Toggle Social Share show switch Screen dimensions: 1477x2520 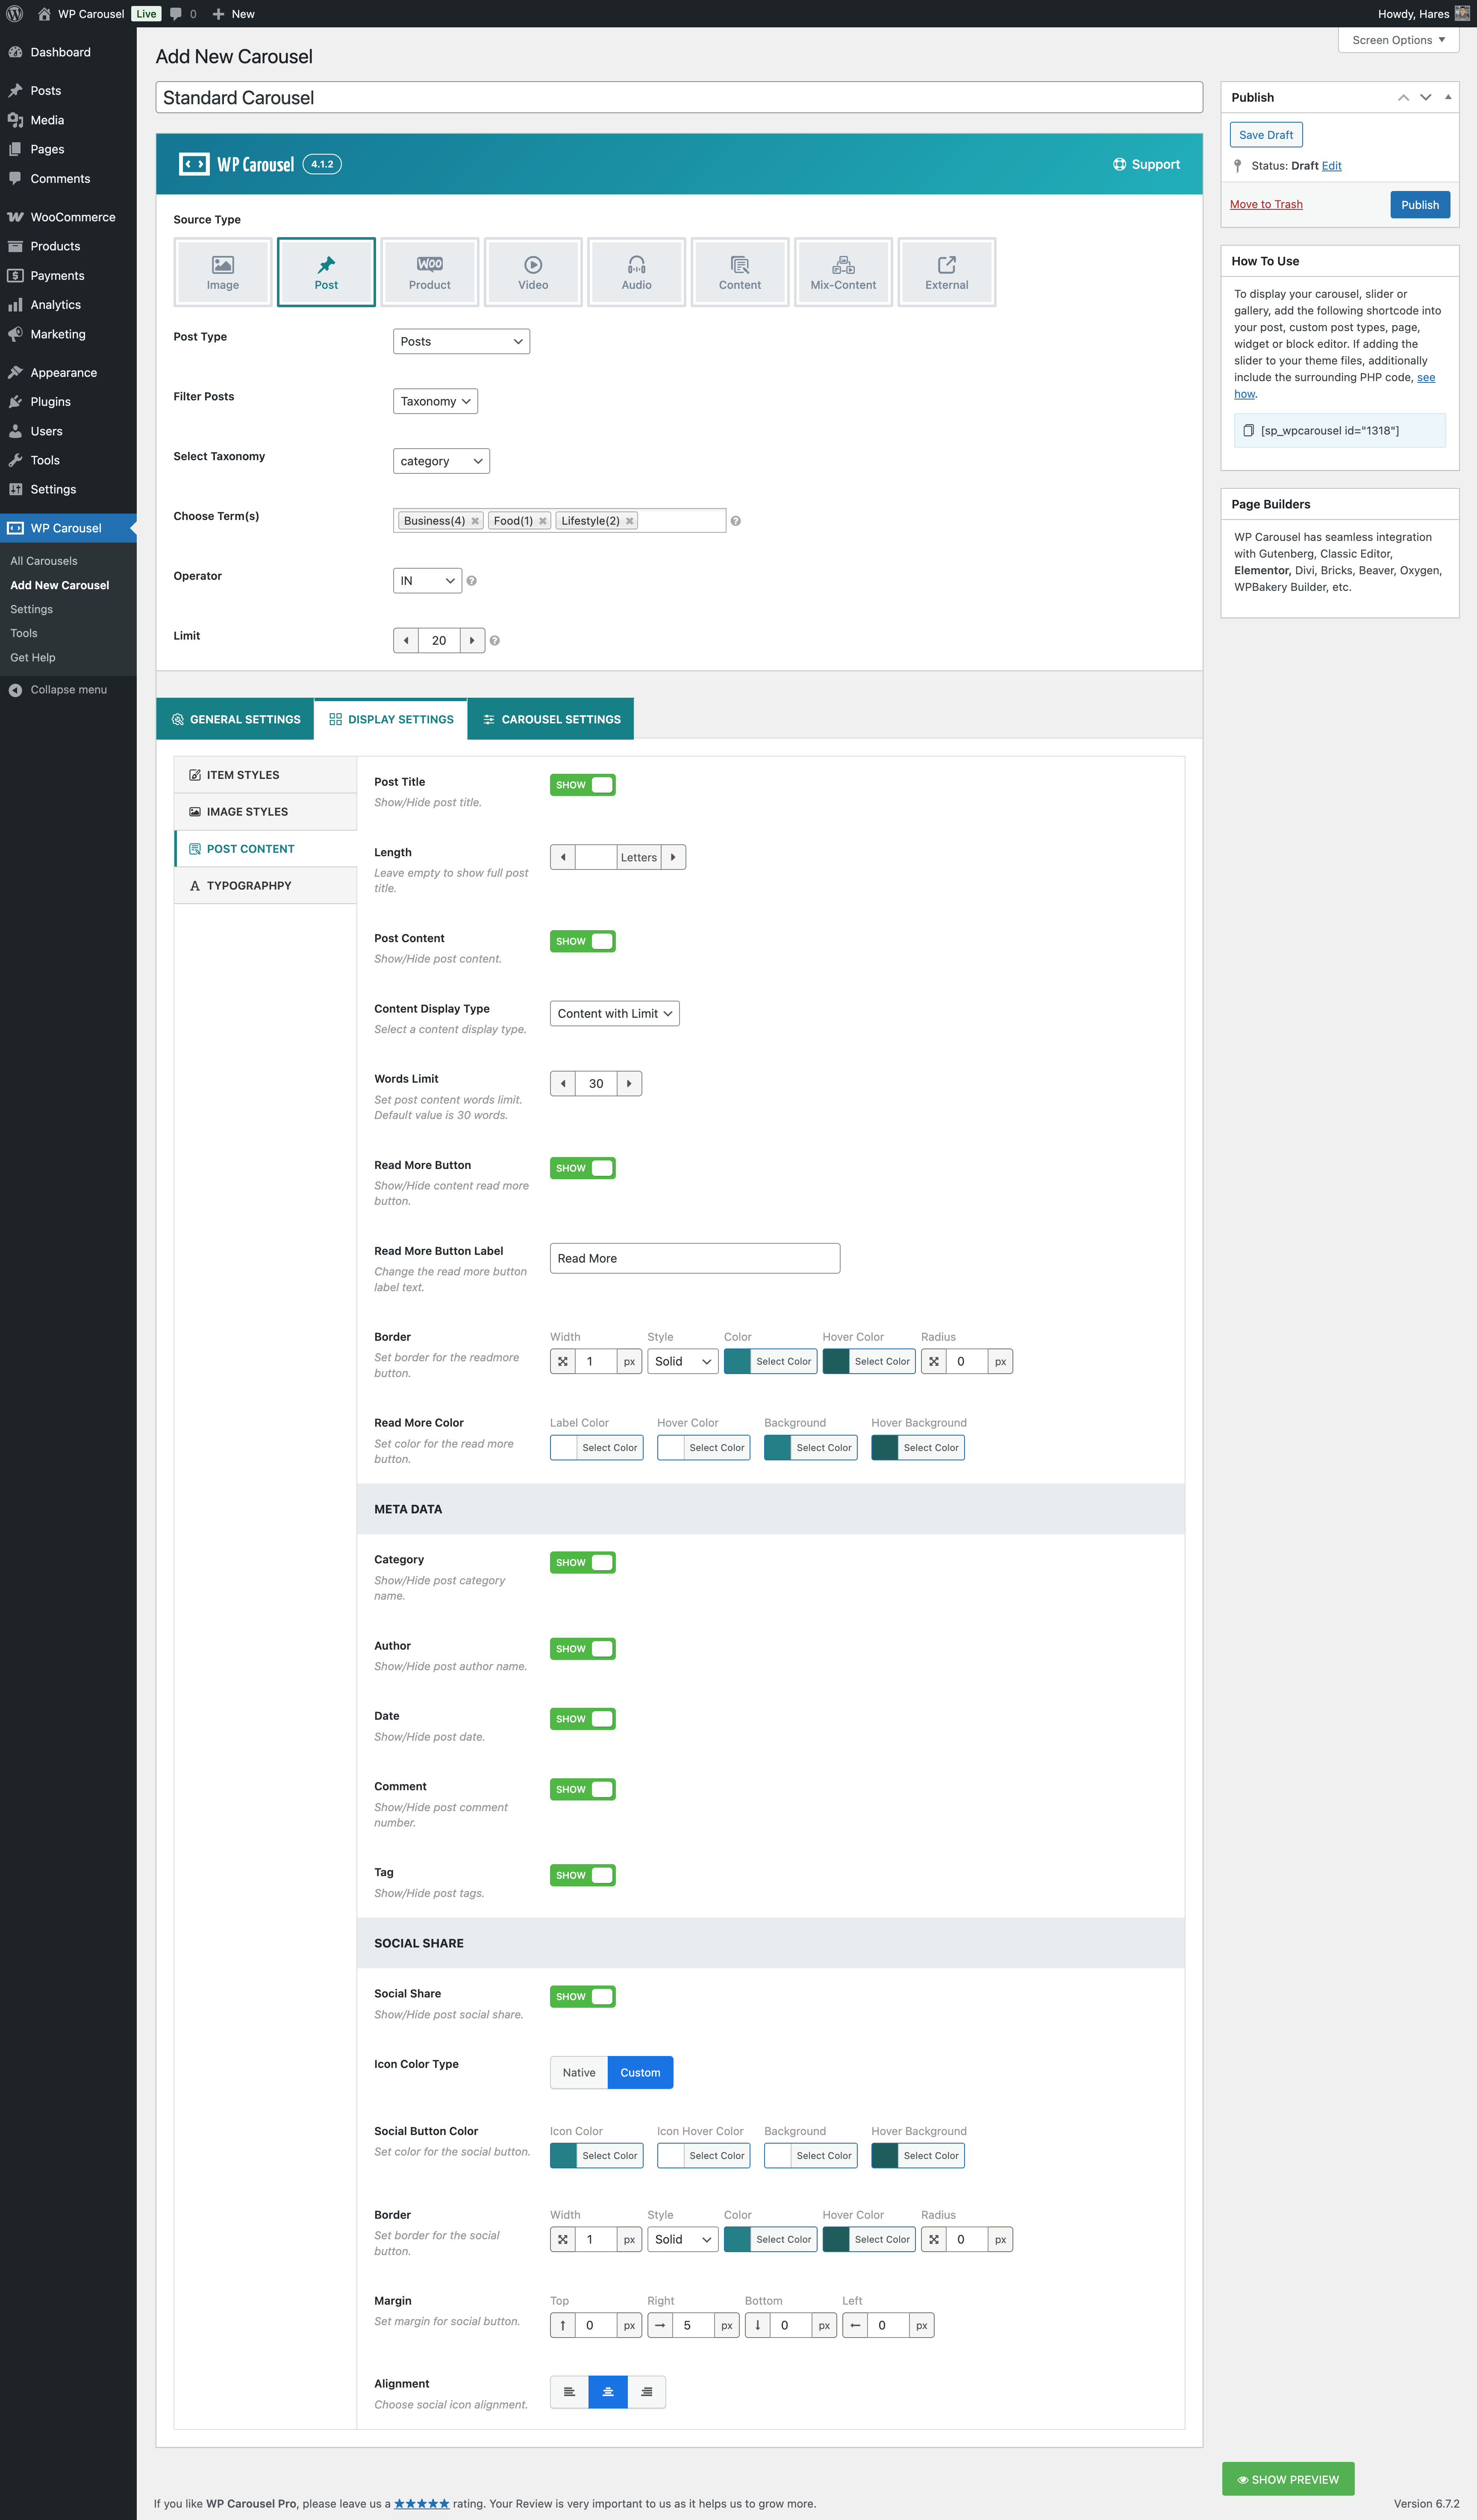583,1997
